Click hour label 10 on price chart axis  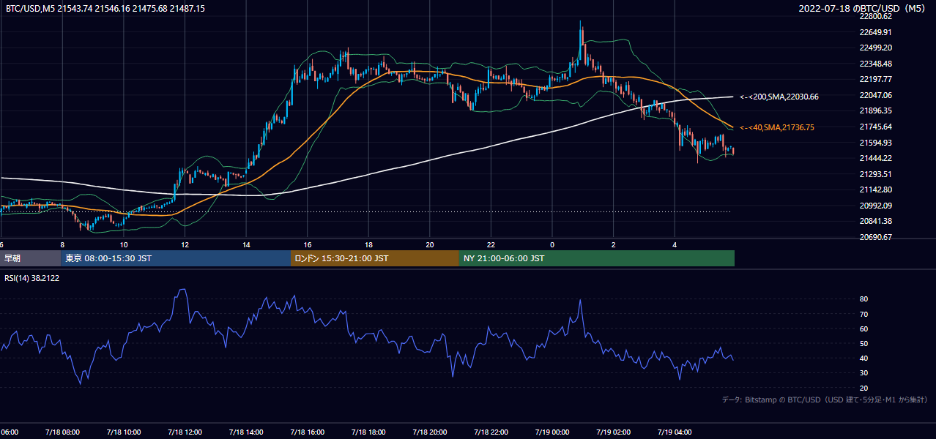[x=124, y=244]
